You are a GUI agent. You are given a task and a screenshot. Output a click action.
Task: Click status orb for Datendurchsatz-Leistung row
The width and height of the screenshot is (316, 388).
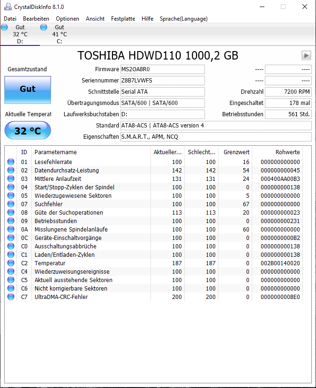coord(11,170)
